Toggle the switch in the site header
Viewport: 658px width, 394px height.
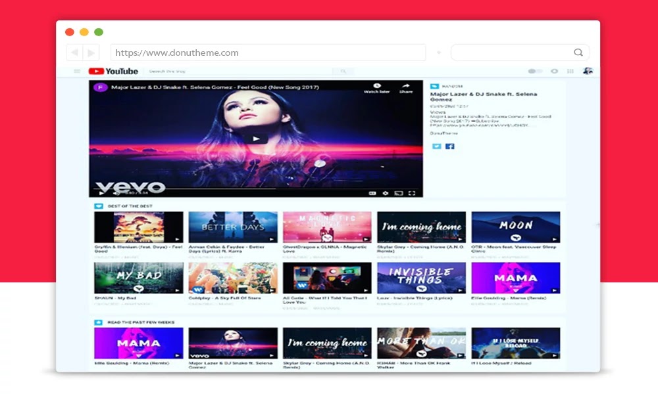(x=534, y=71)
